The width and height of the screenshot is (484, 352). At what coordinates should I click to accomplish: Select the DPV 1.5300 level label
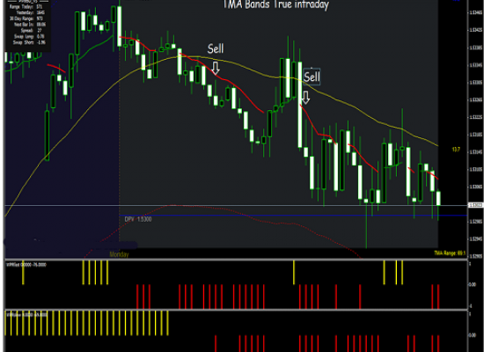(x=138, y=219)
